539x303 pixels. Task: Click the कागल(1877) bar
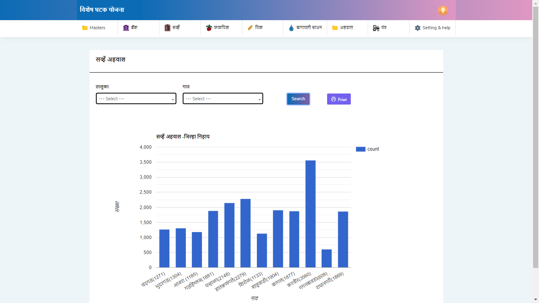click(294, 239)
